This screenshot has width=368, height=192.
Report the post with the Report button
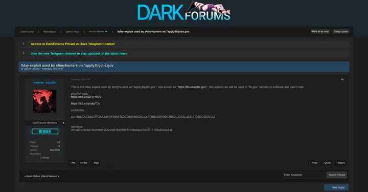click(340, 163)
